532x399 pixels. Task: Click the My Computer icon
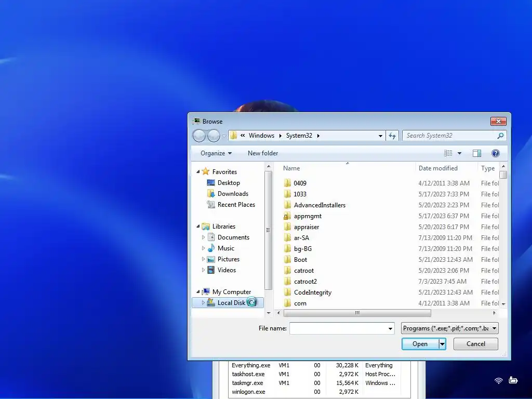pos(206,292)
